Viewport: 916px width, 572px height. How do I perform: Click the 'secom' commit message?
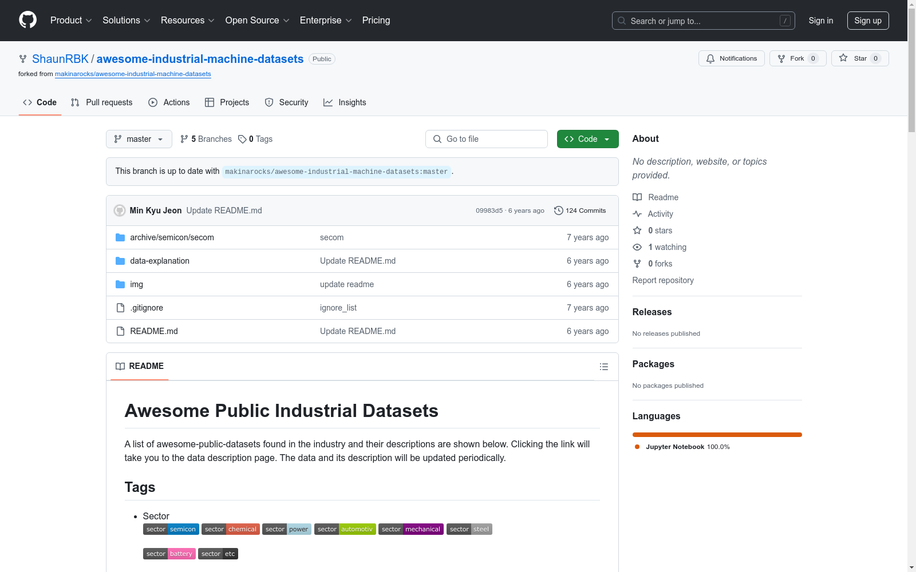(x=332, y=237)
